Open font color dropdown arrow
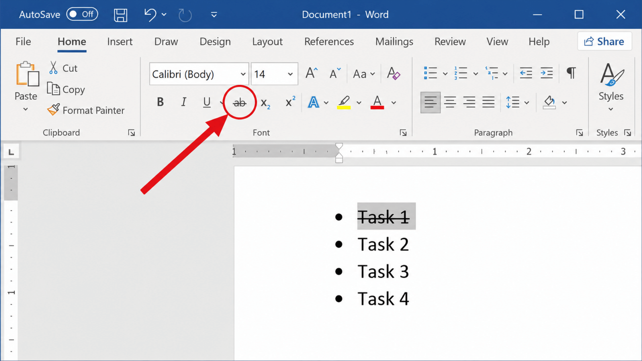The image size is (642, 361). pos(394,103)
